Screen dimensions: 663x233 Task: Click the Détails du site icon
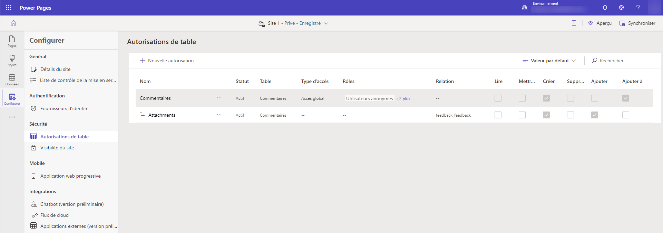(x=33, y=69)
